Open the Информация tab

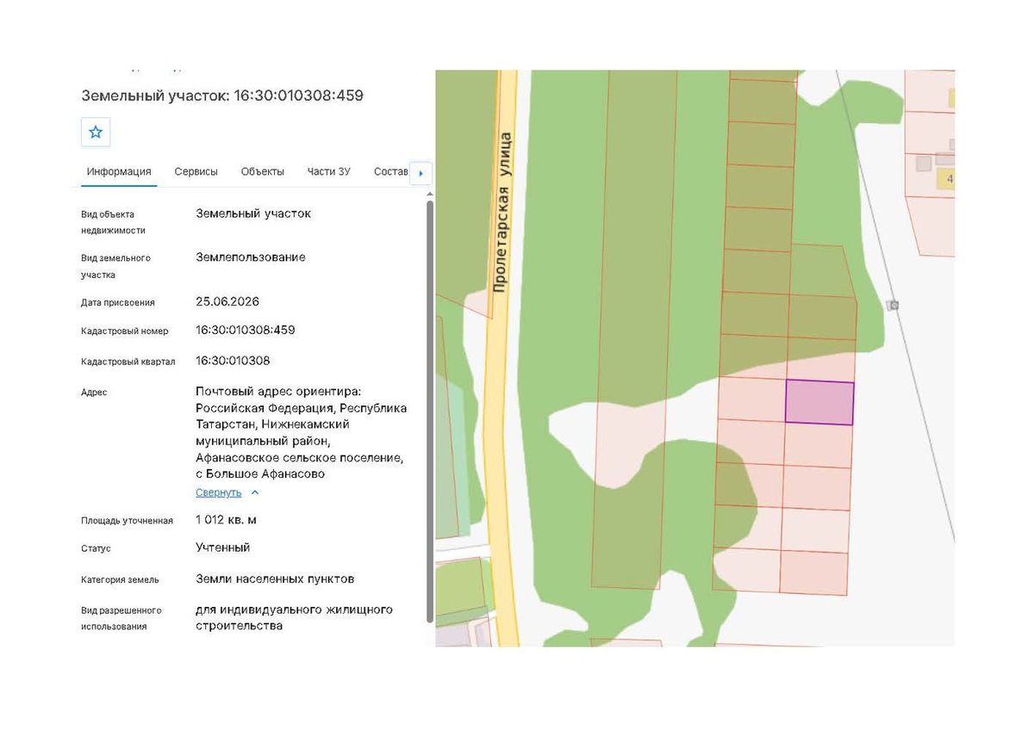[119, 171]
